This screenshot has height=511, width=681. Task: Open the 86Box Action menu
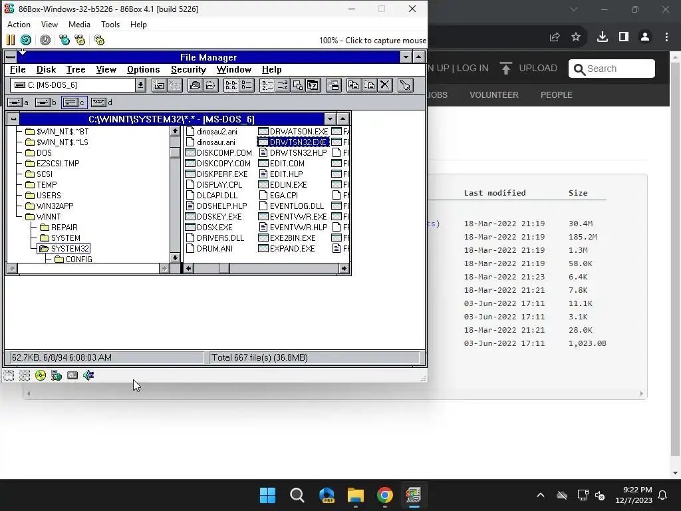(x=19, y=25)
